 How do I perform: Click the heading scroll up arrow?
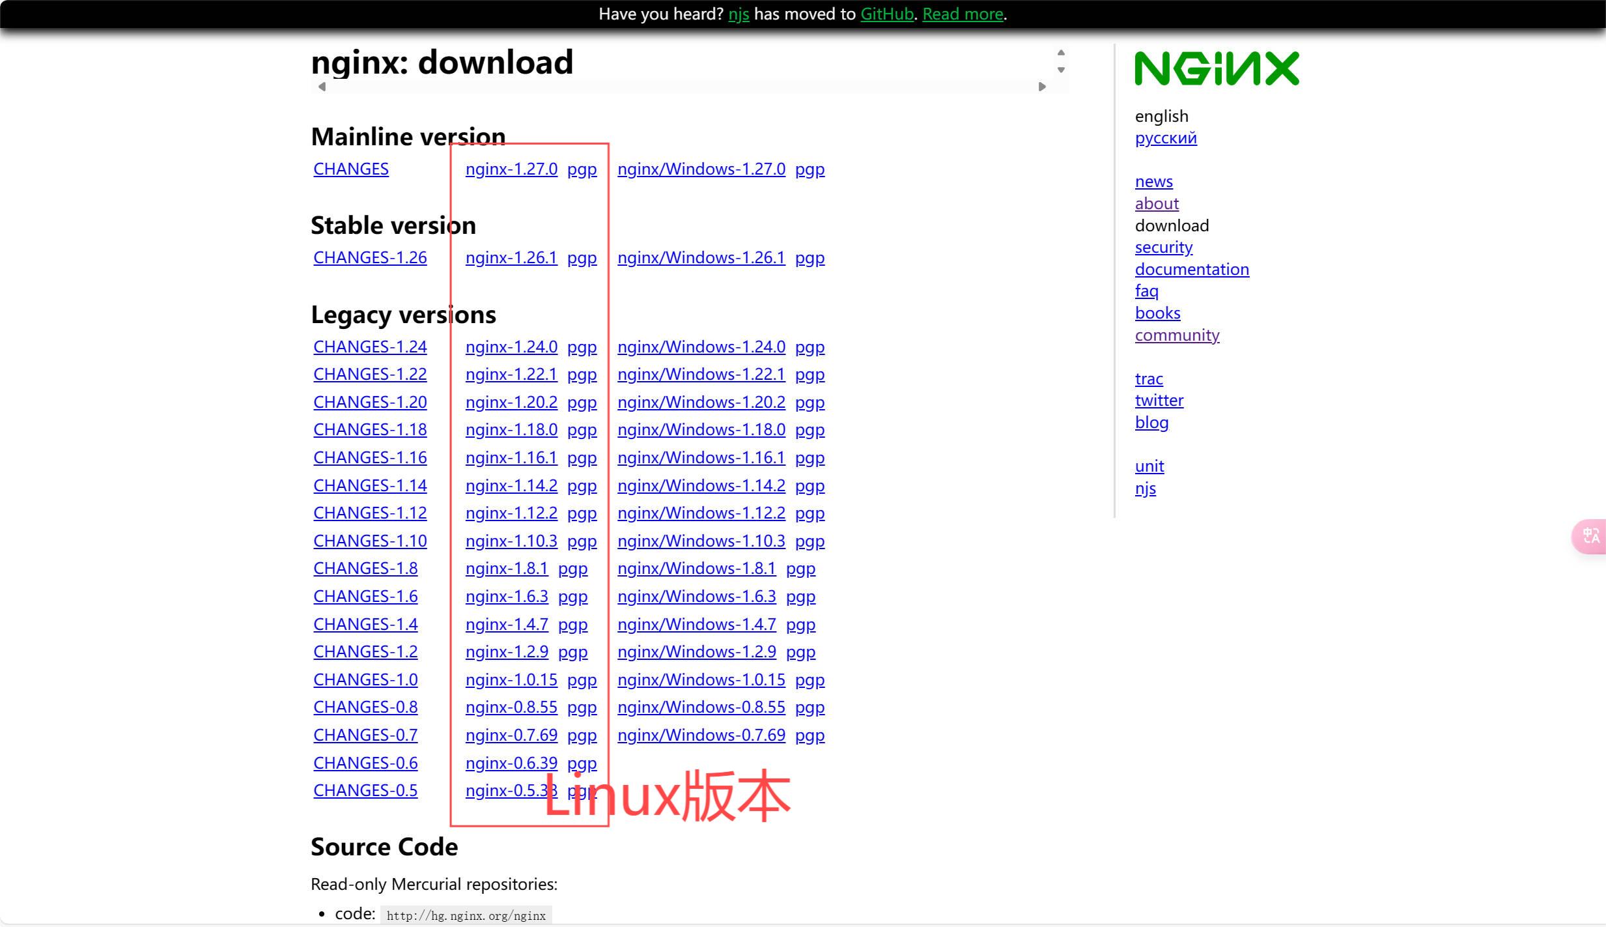[x=1061, y=53]
